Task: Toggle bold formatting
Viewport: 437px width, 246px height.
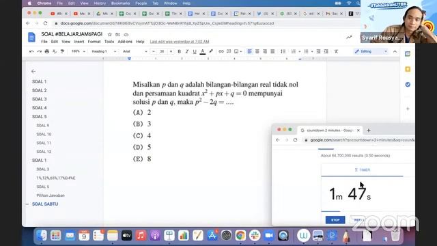Action: (x=179, y=52)
